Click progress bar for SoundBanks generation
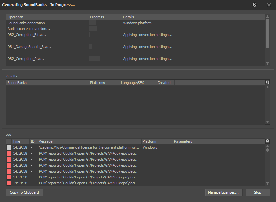This screenshot has width=276, height=202. (92, 23)
